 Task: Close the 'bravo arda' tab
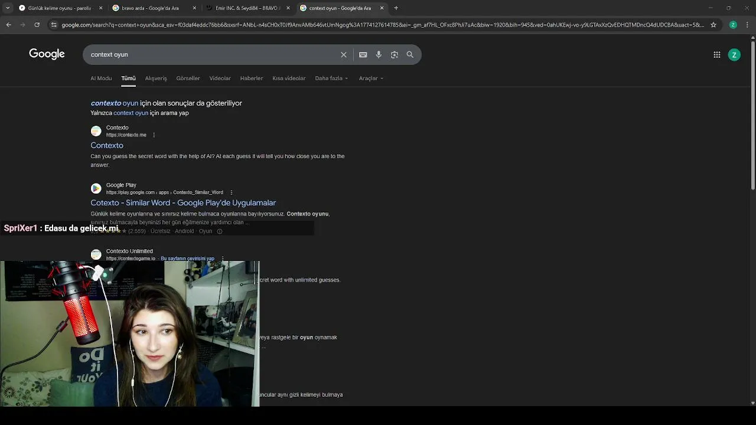194,8
